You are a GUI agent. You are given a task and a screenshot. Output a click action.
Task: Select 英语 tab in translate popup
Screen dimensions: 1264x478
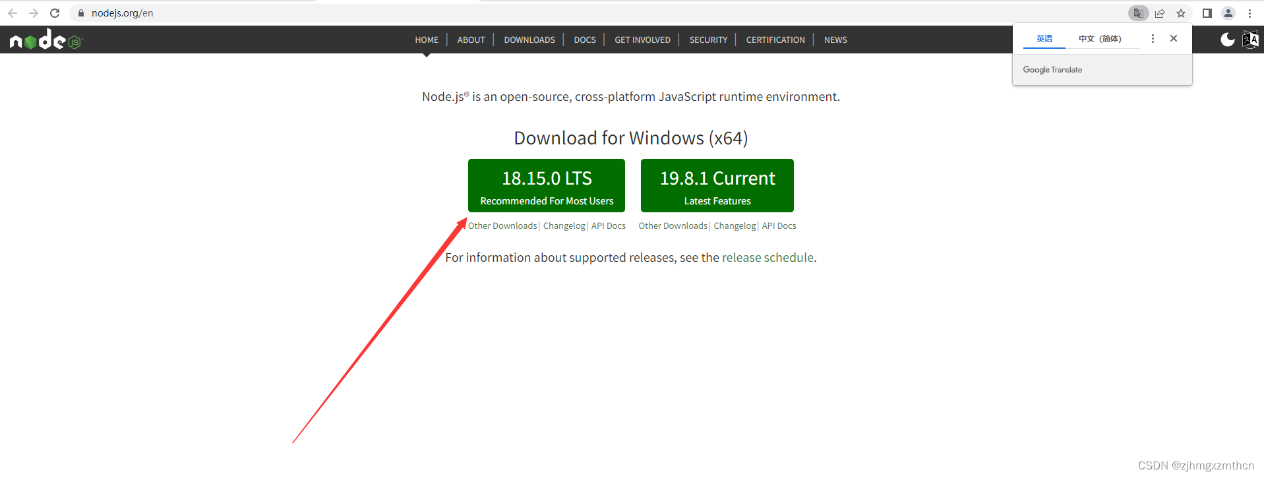[x=1044, y=39]
